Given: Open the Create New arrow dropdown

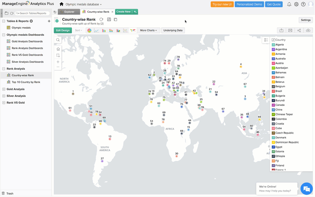Looking at the screenshot, I should (135, 12).
